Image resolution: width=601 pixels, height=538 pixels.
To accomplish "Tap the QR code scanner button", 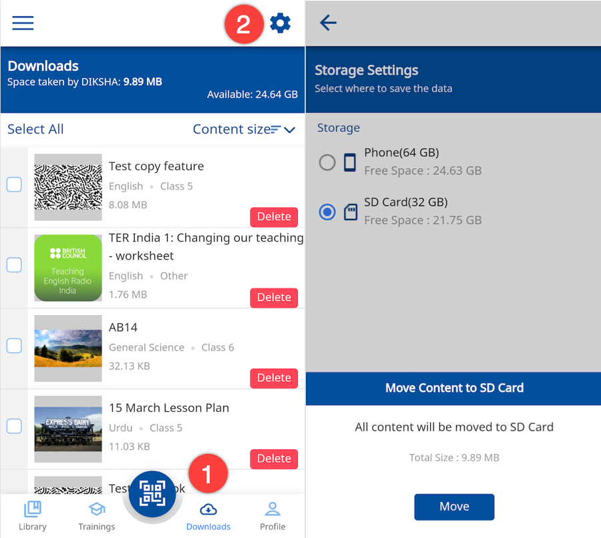I will click(x=152, y=495).
